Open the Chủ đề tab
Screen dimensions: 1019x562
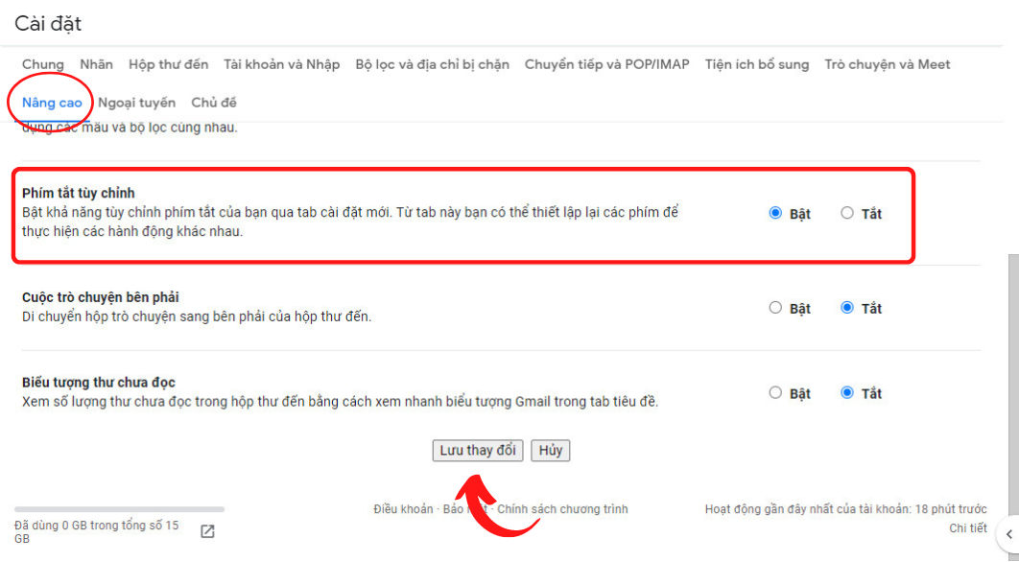214,103
